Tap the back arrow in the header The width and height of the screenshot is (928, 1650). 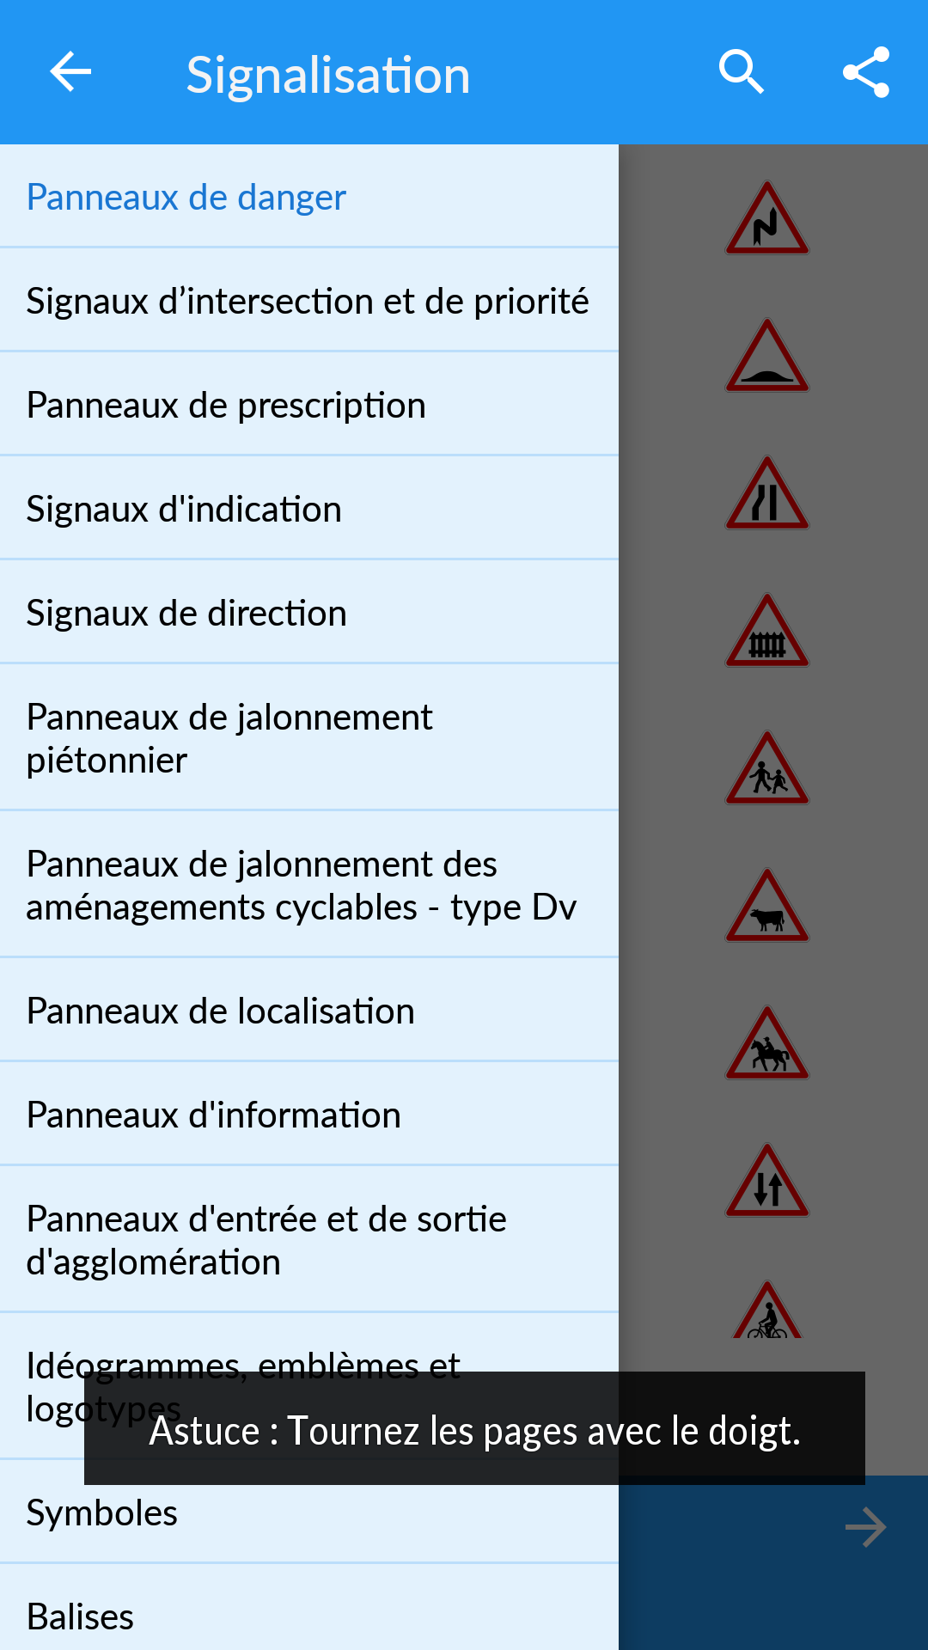[70, 71]
